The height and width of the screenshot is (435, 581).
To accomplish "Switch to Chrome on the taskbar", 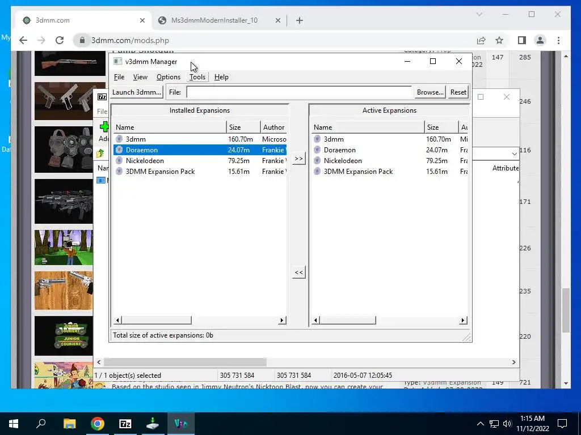I will [98, 424].
